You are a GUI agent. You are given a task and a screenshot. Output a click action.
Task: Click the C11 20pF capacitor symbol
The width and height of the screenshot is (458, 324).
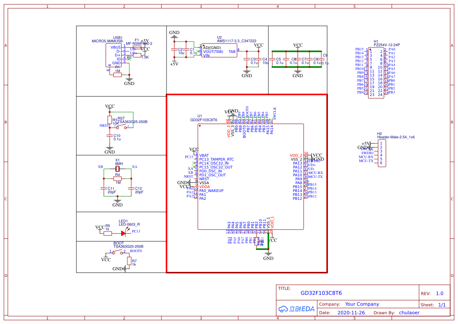coord(104,188)
